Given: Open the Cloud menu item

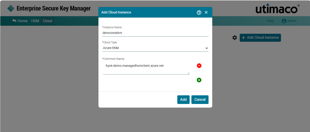Looking at the screenshot, I should 47,21.
